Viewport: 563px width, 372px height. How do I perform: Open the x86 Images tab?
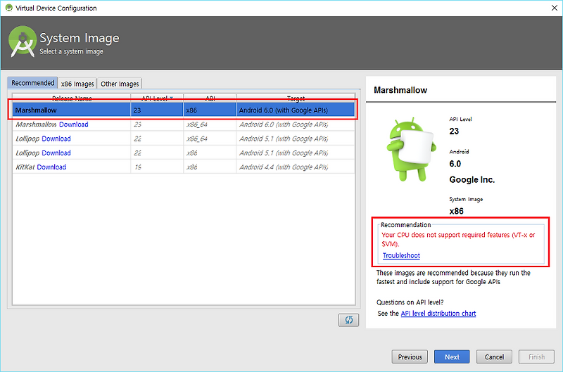tap(77, 84)
